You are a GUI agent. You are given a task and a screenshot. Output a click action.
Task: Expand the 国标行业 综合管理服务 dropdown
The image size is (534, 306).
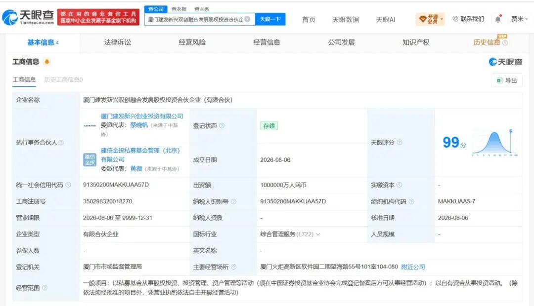[318, 234]
